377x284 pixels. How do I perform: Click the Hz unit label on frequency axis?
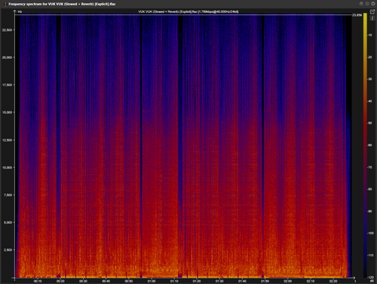(20, 11)
